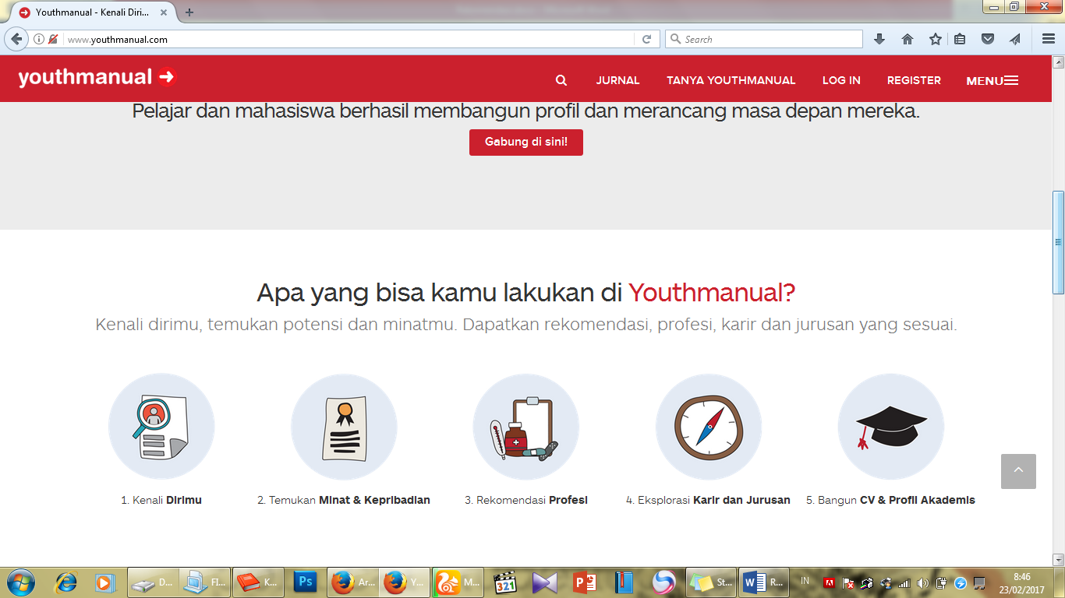The height and width of the screenshot is (598, 1065).
Task: Click the Minat & Kepribadian certificate icon
Action: tap(344, 427)
